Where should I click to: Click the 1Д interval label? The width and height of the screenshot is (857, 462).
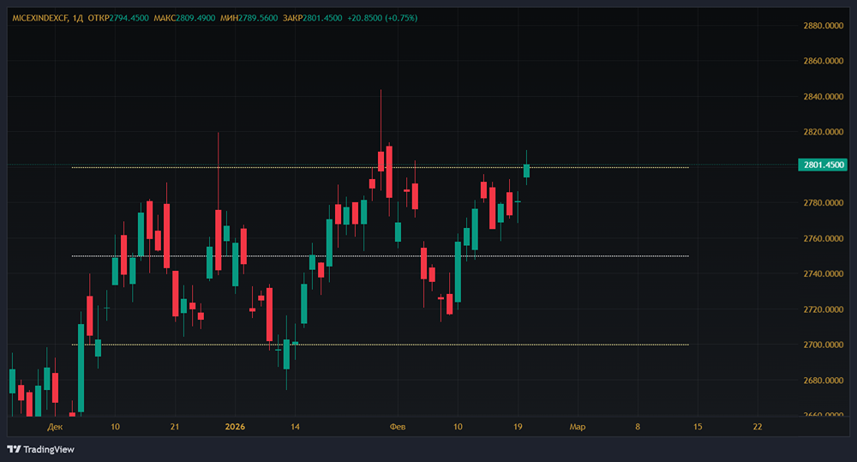(x=78, y=18)
